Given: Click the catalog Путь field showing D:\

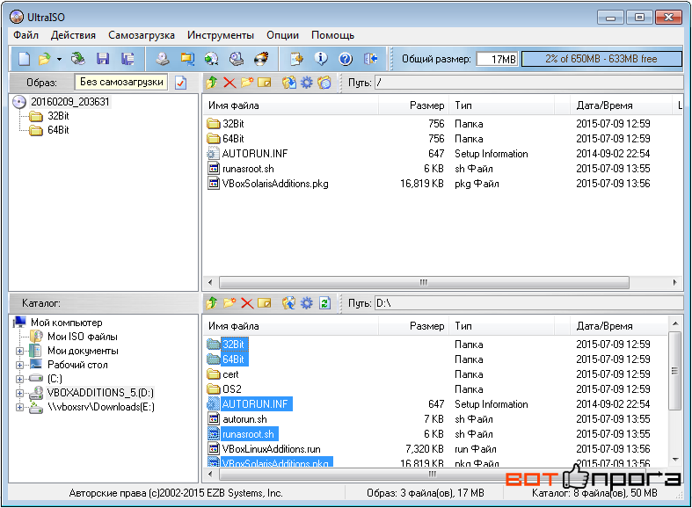Looking at the screenshot, I should [528, 303].
